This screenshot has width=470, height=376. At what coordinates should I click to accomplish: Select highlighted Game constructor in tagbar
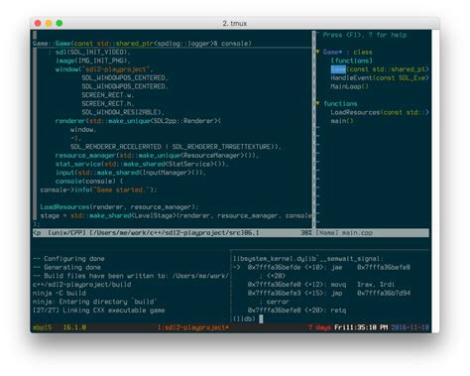(338, 69)
